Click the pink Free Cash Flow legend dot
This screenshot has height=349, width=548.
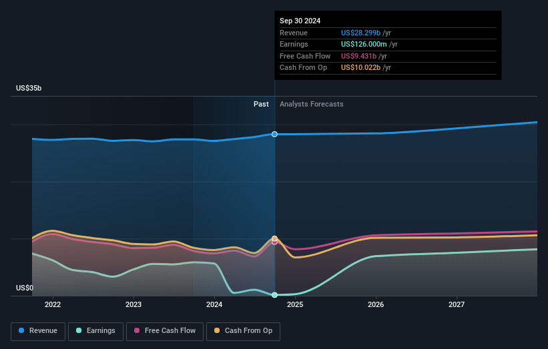[x=137, y=330]
